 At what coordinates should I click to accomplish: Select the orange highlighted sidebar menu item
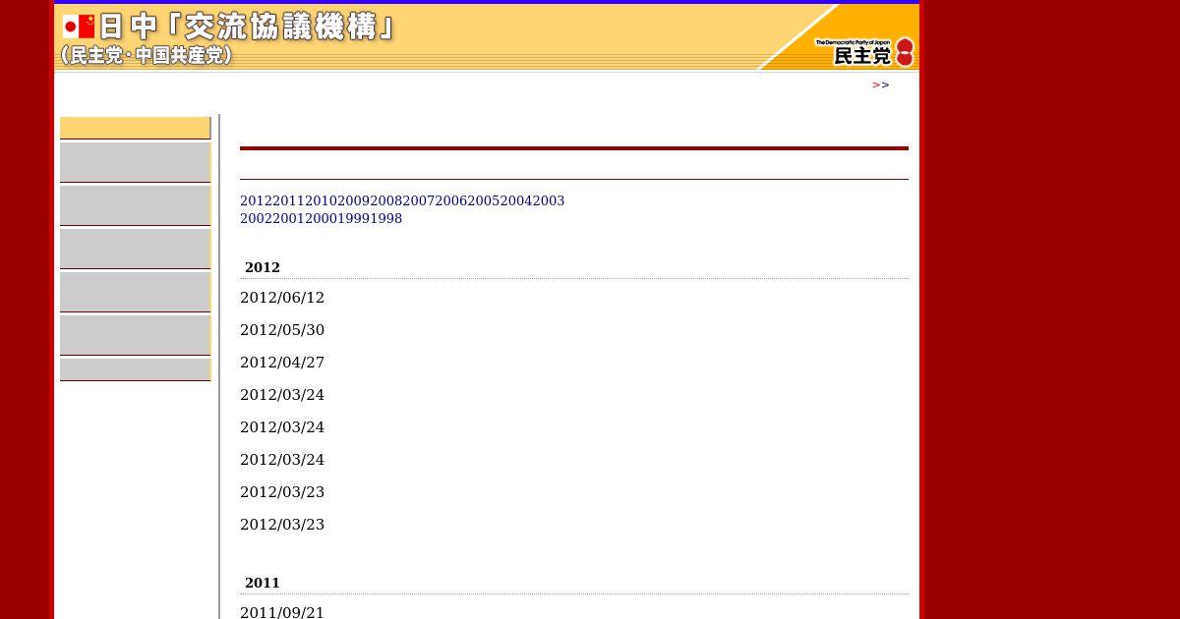135,128
